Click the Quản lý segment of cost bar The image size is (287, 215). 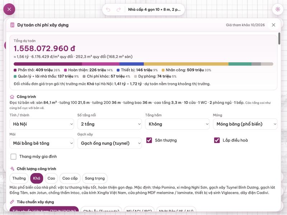pos(240,64)
